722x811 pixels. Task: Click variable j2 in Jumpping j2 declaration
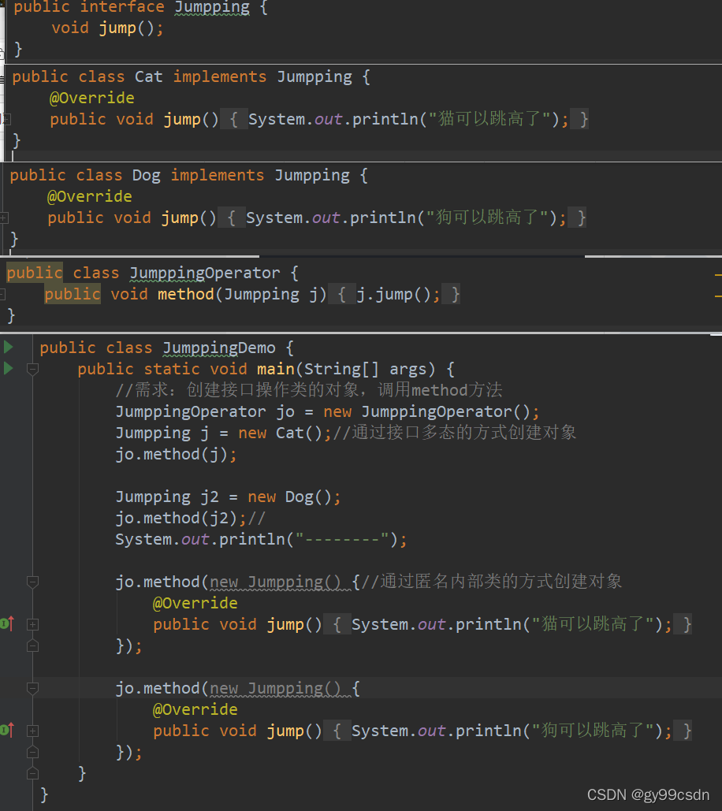[x=210, y=497]
